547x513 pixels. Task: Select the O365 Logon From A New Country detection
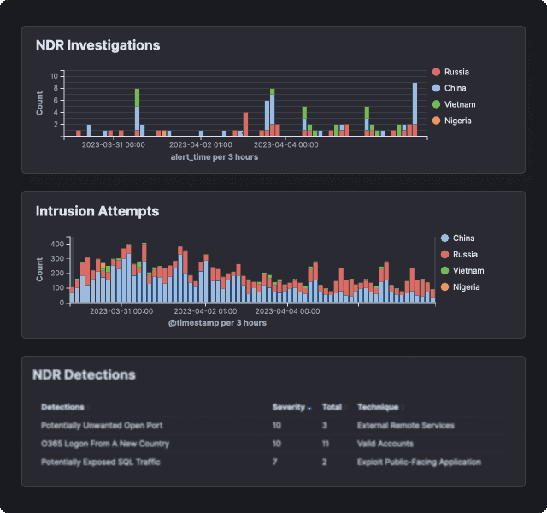(105, 444)
